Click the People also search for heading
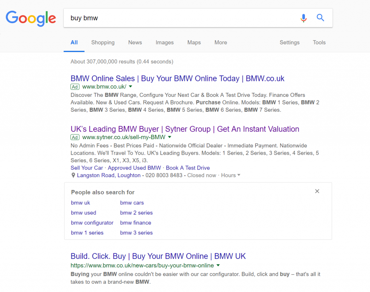370x292 pixels. pyautogui.click(x=103, y=192)
